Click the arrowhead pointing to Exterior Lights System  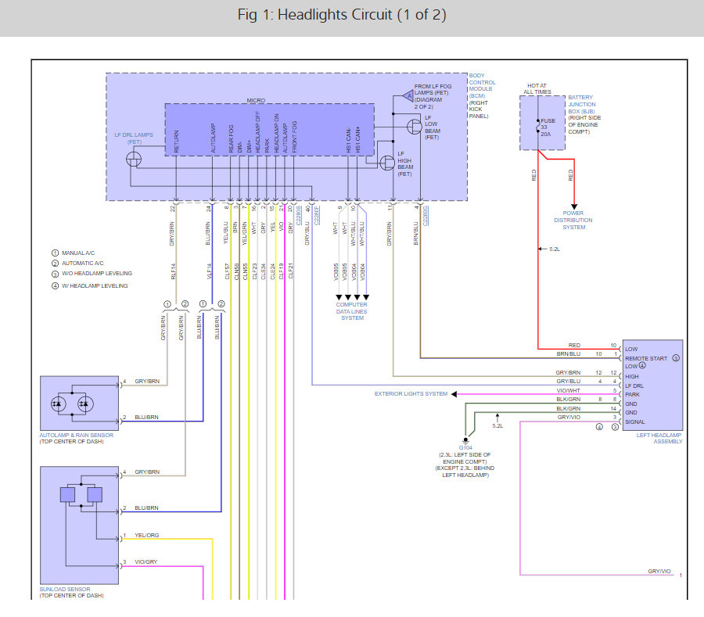tap(454, 394)
